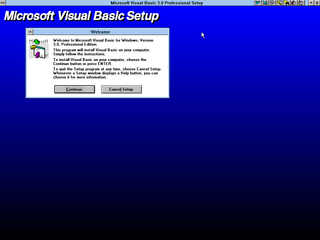Viewport: 320px width, 240px height.
Task: Click the text 'Continue button or press ENTER.'
Action: (x=82, y=64)
